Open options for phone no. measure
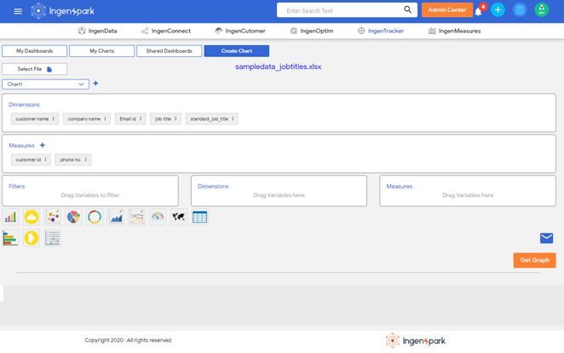This screenshot has width=564, height=353. pos(85,159)
